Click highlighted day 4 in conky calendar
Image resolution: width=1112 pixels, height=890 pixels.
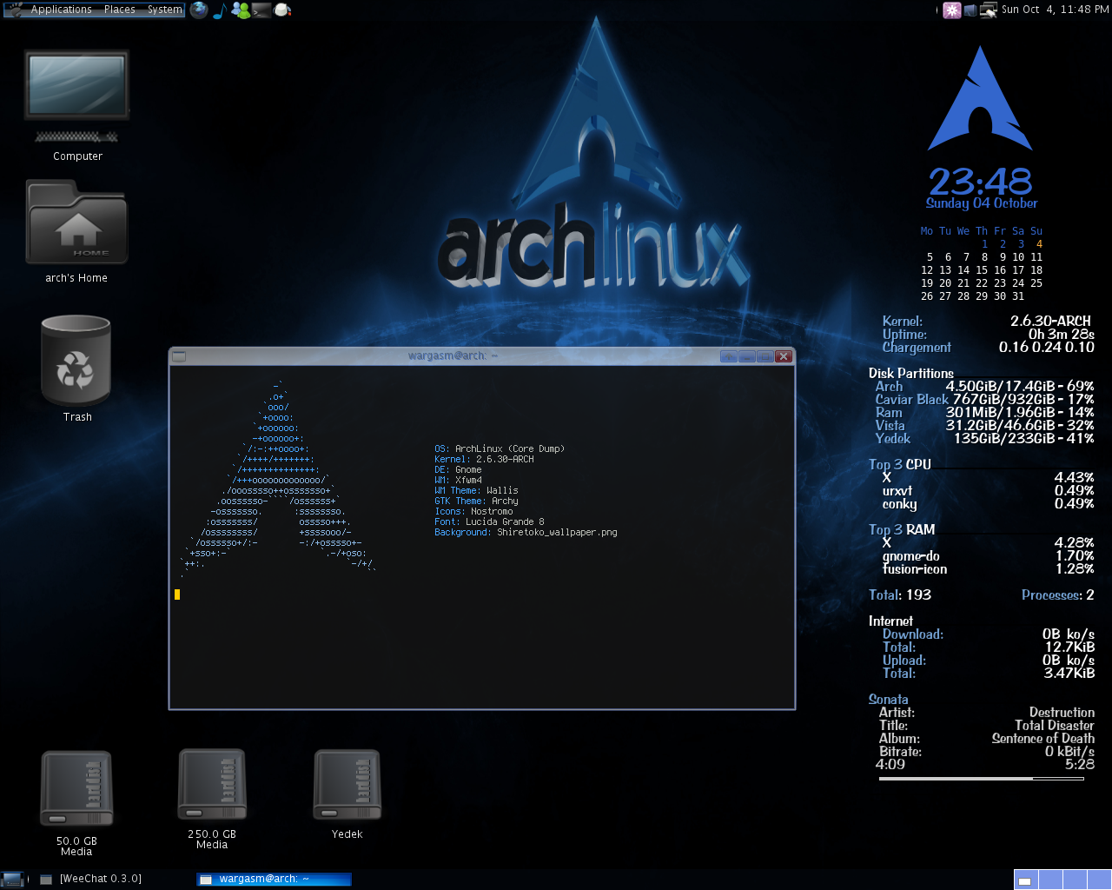point(1039,244)
